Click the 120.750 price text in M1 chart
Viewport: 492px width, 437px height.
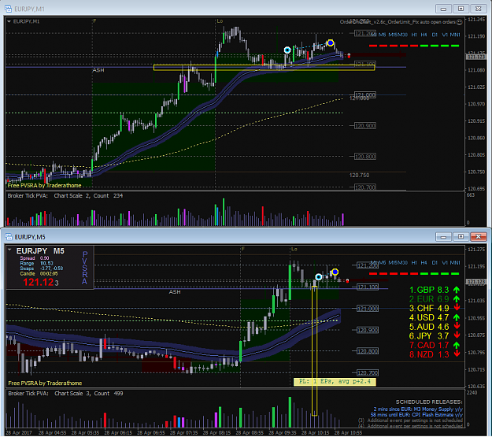[359, 175]
